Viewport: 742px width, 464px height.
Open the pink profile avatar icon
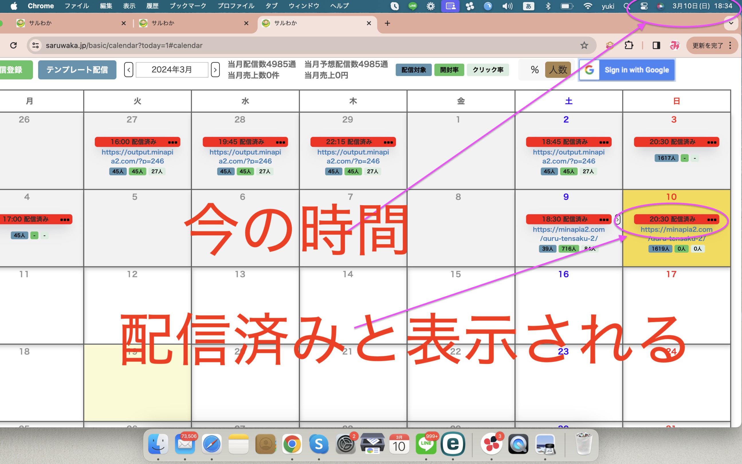click(x=674, y=45)
